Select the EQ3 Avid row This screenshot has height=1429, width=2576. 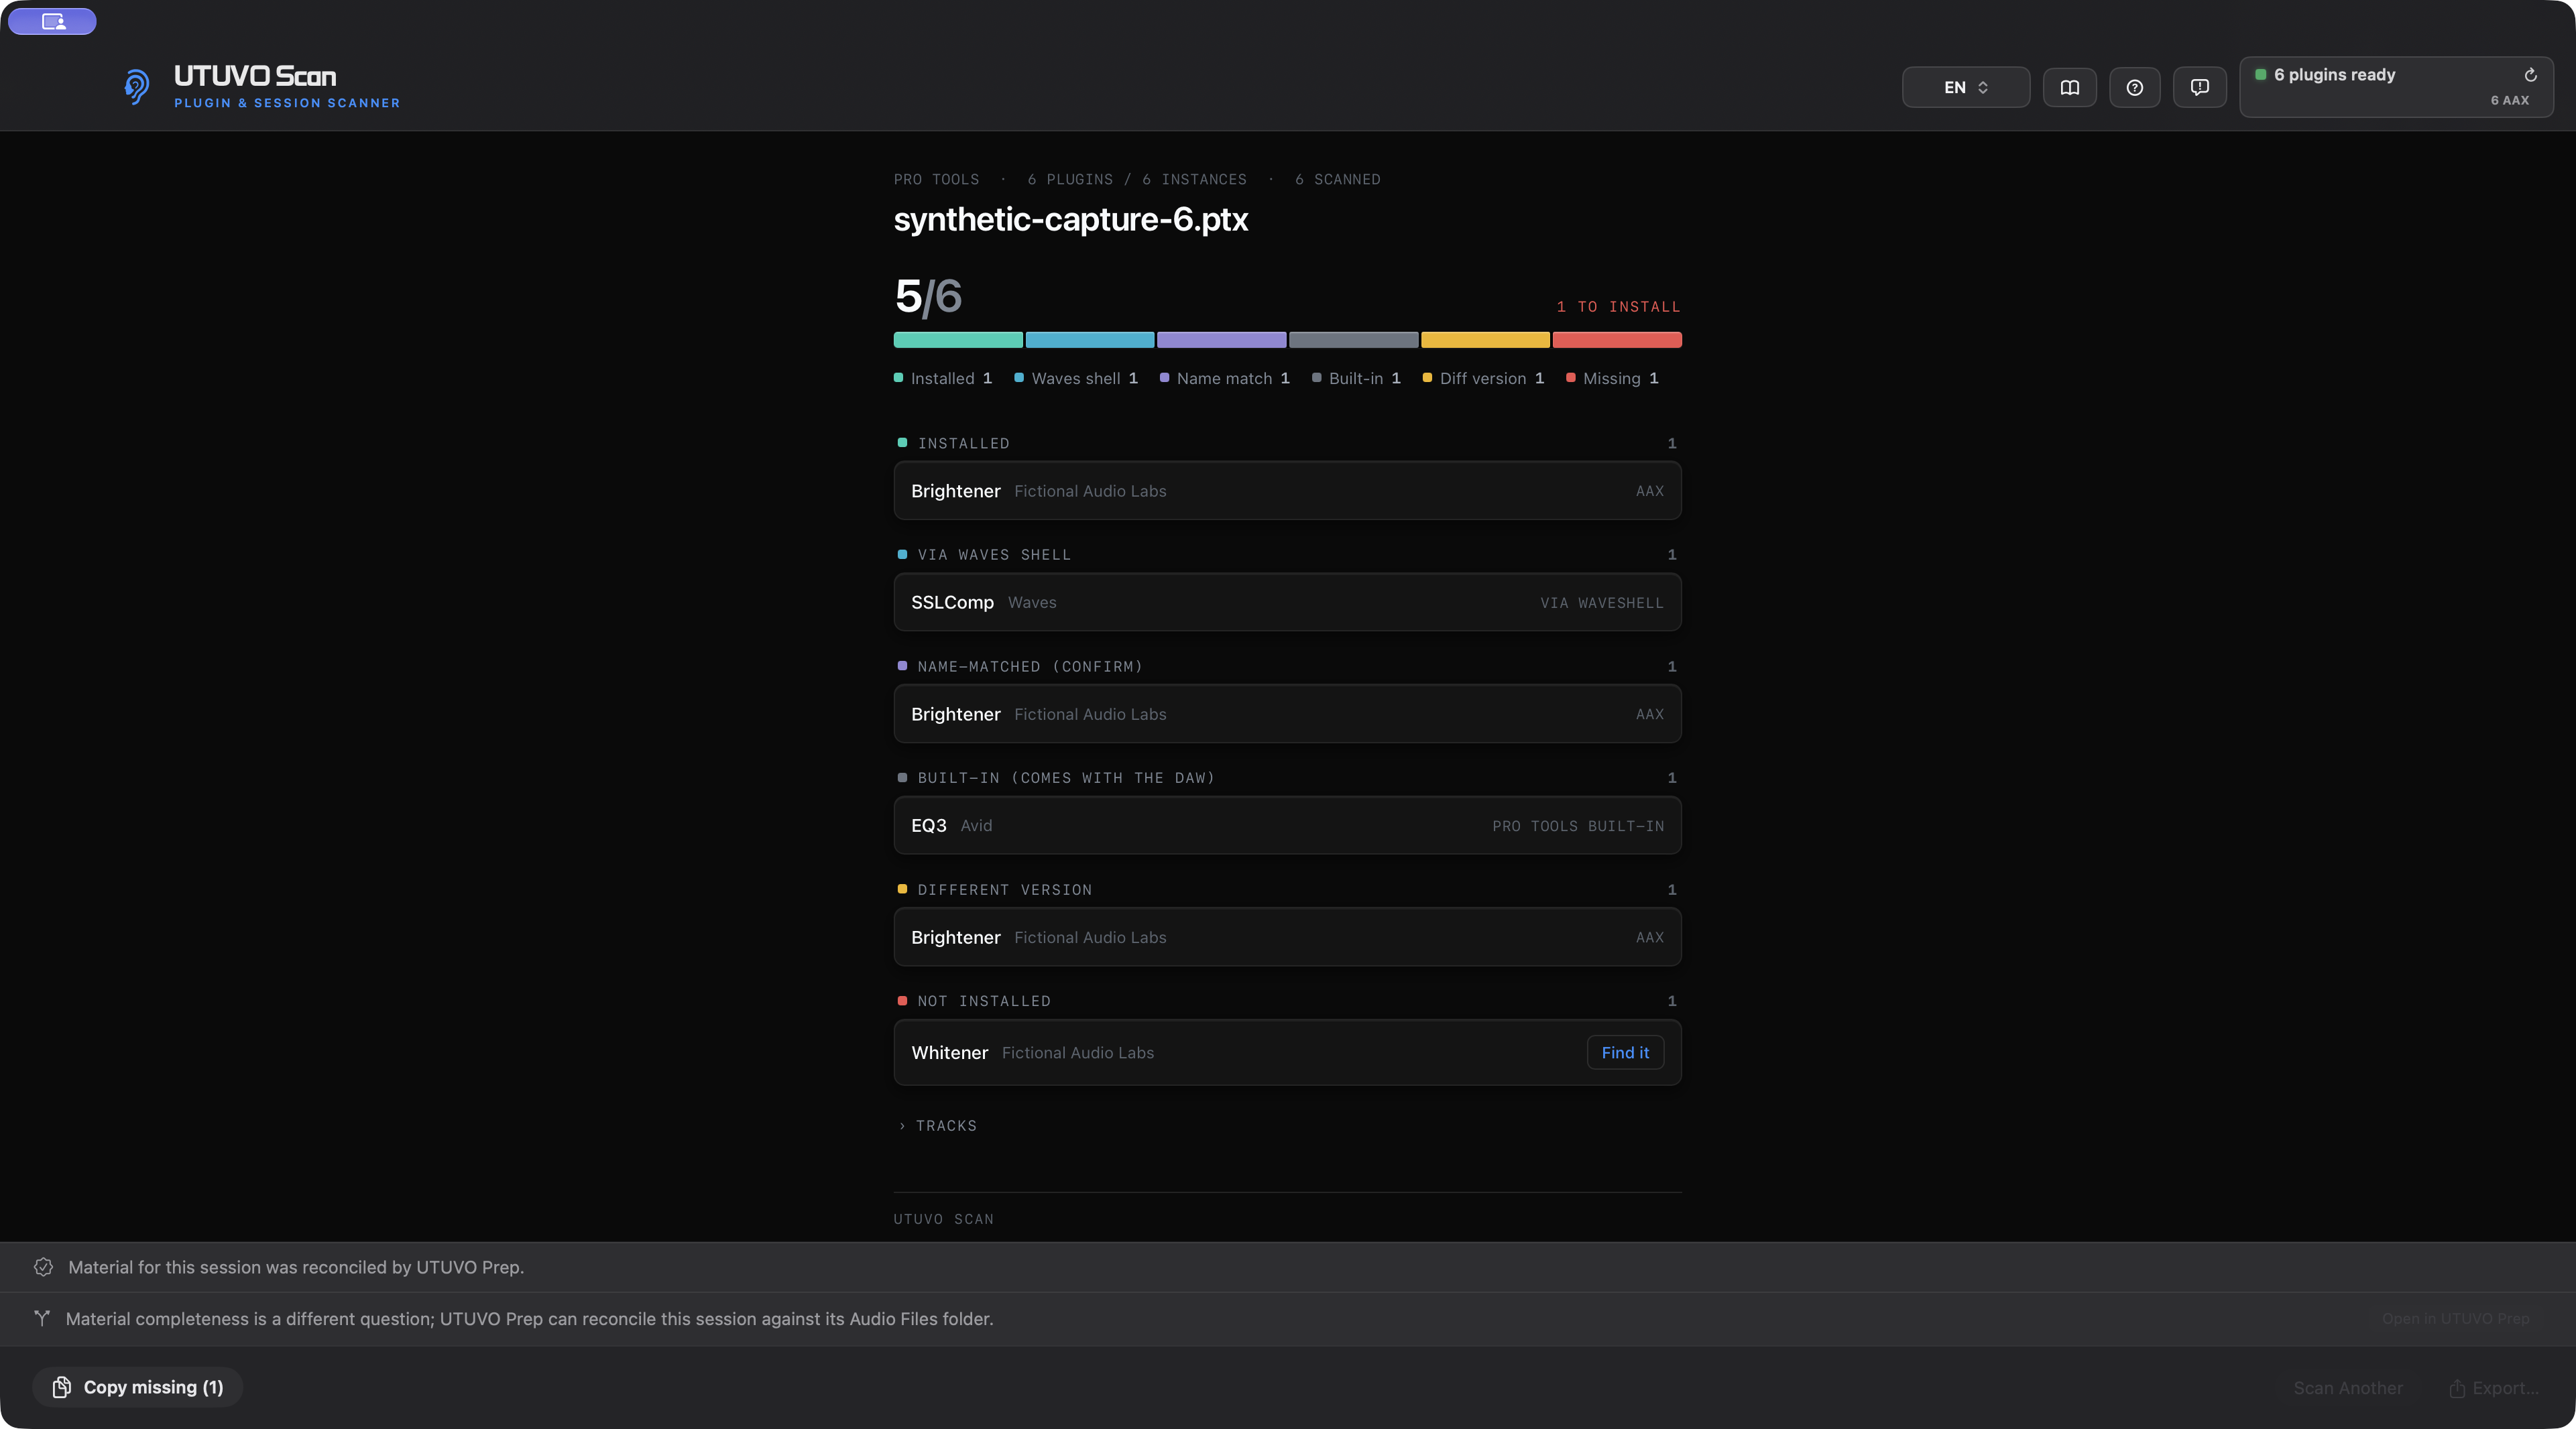(1287, 825)
